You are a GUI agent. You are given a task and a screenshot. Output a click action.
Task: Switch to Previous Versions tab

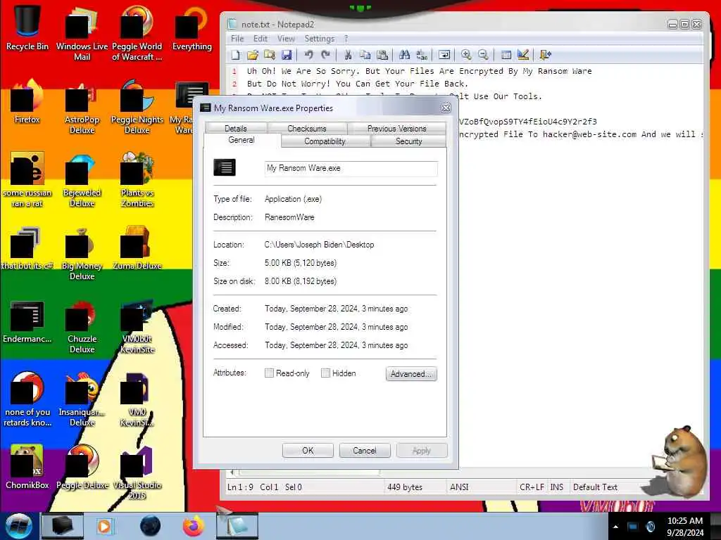(x=396, y=128)
